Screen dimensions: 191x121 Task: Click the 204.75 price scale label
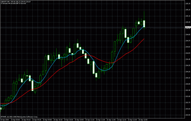(x=188, y=41)
